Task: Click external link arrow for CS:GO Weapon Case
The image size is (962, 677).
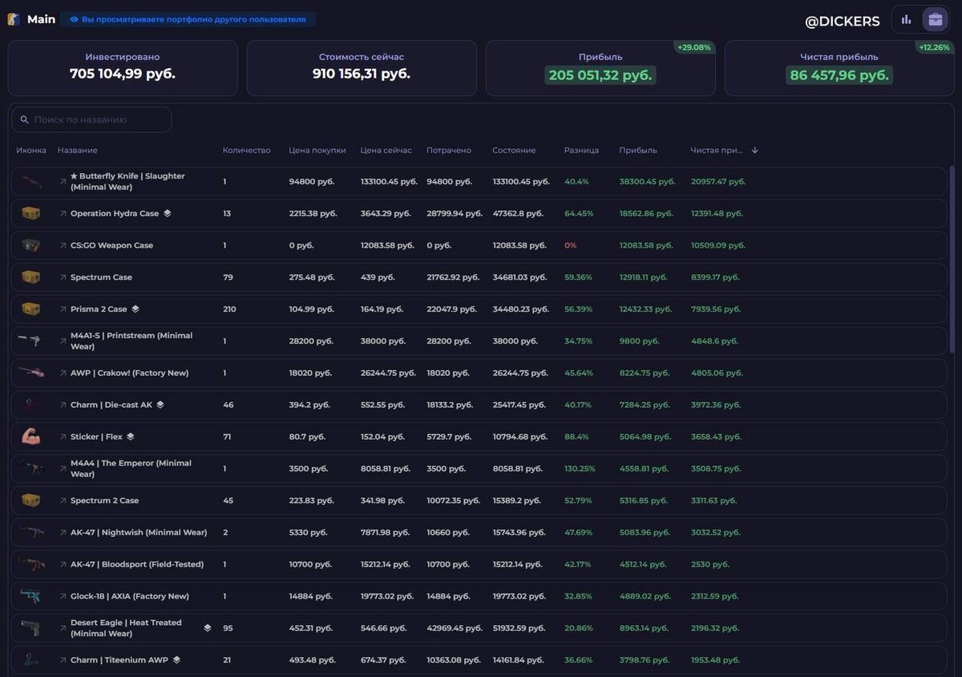Action: 63,246
